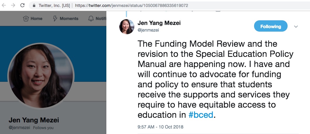Viewport: 310px width, 134px height.
Task: Reload the page with the refresh icon
Action: [22, 6]
